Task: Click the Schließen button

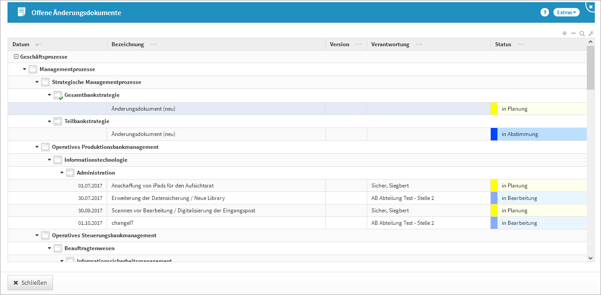Action: point(30,283)
